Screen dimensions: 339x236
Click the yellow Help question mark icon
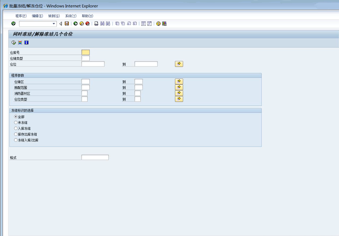(158, 24)
